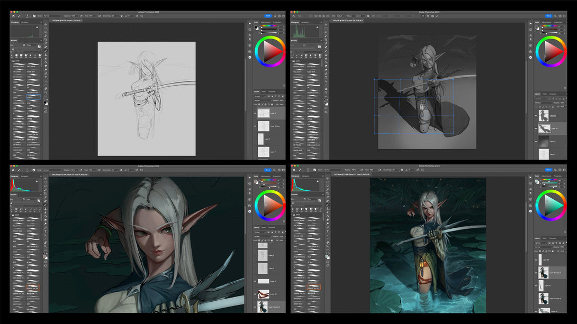Select Magic Wand tool in top-right grayscale window
This screenshot has width=577, height=324.
click(x=326, y=35)
